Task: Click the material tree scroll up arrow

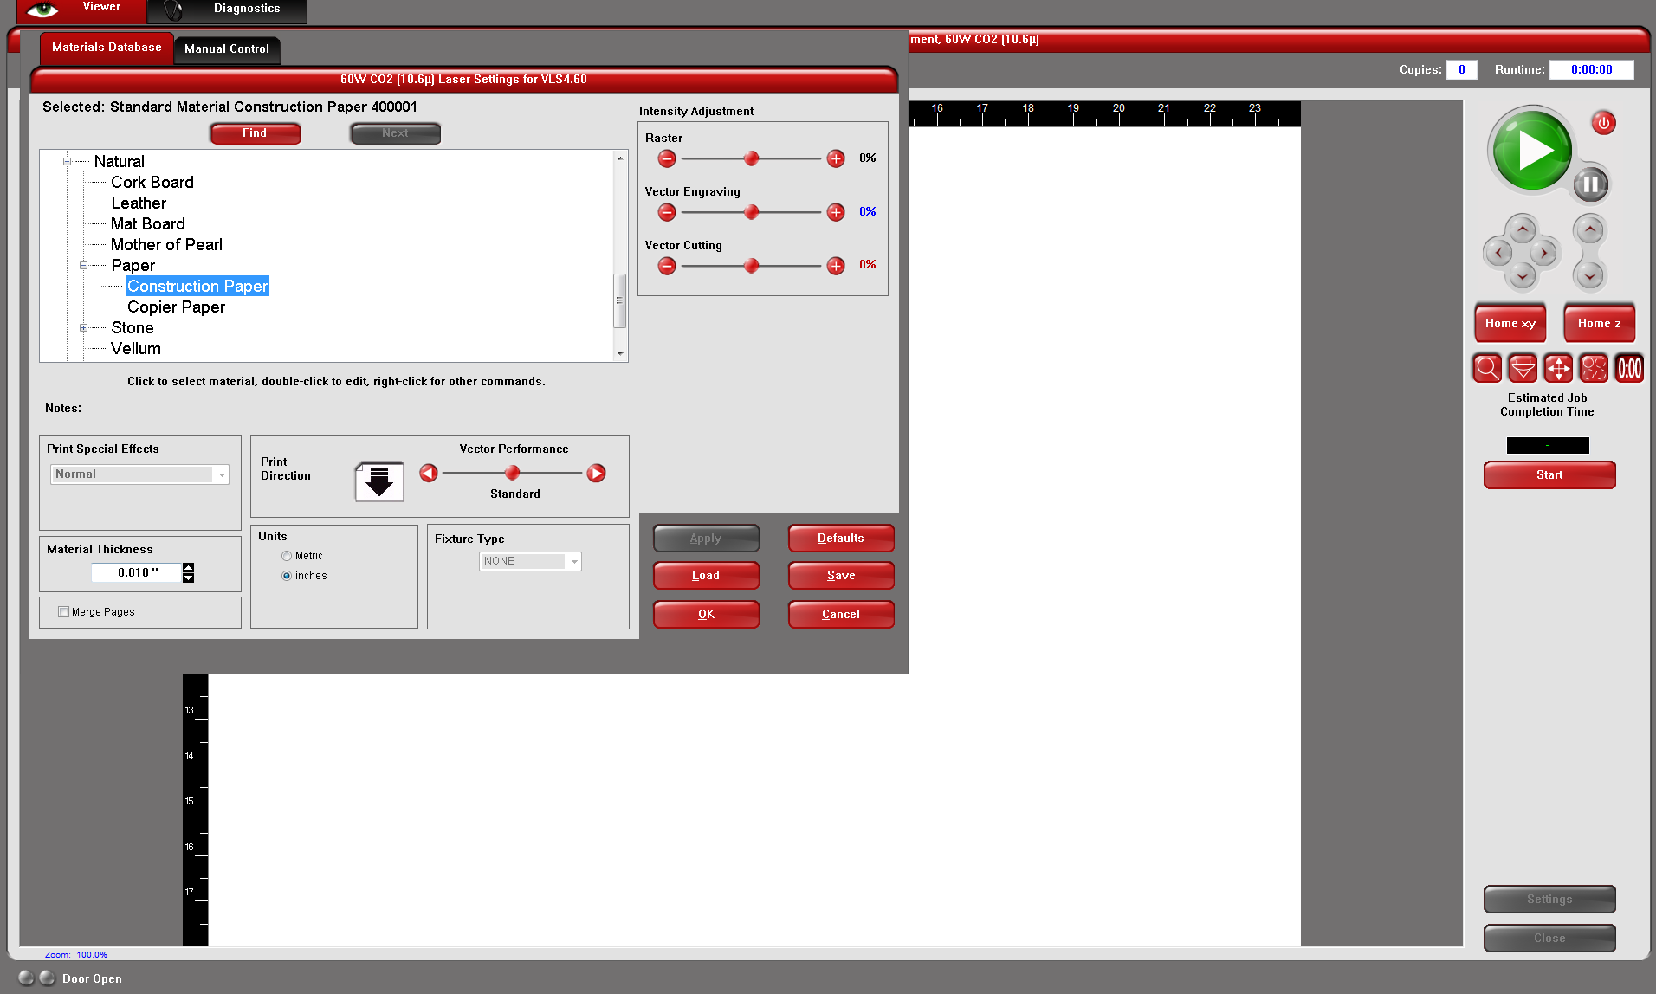Action: [620, 158]
